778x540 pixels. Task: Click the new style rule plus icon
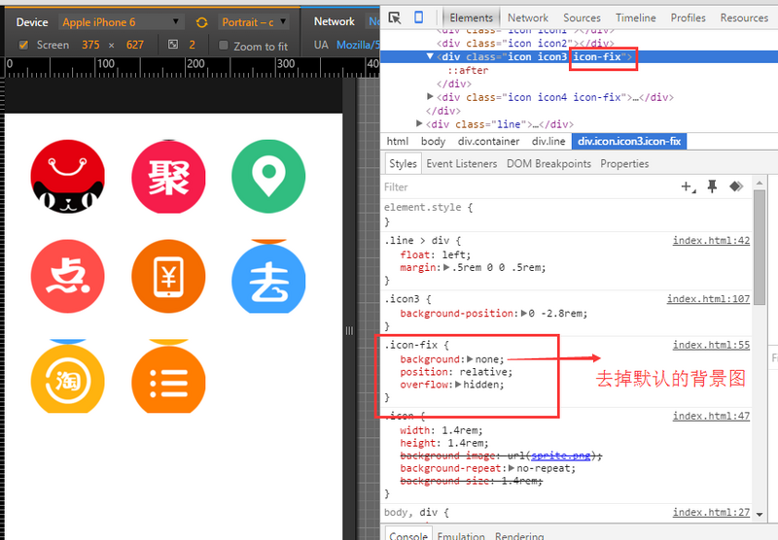[x=688, y=186]
